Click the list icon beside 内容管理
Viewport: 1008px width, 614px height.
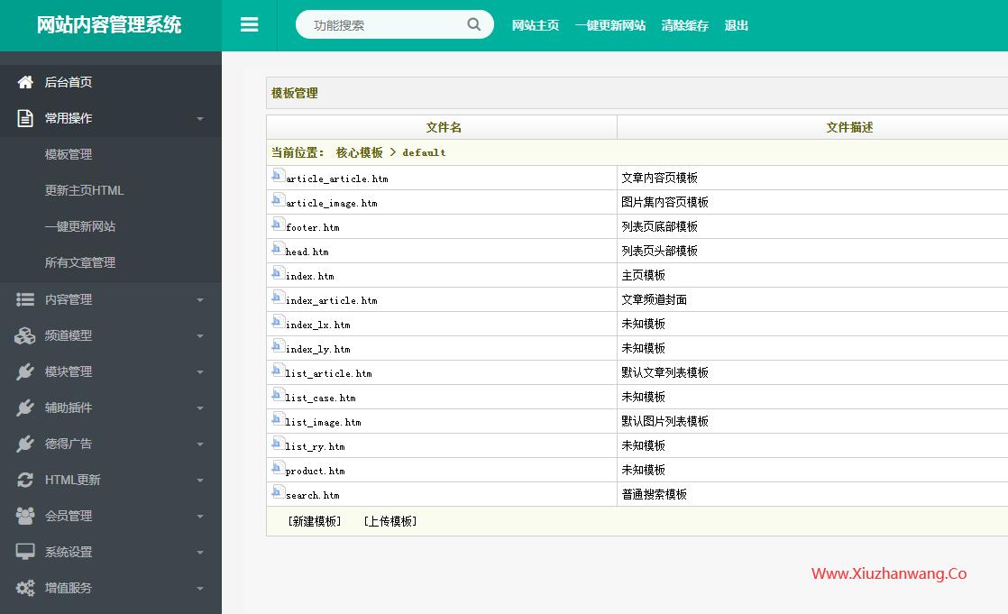(24, 298)
